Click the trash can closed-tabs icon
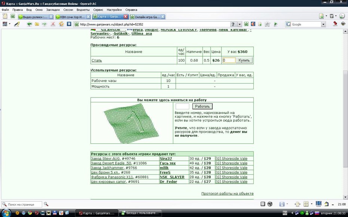 tap(332, 16)
